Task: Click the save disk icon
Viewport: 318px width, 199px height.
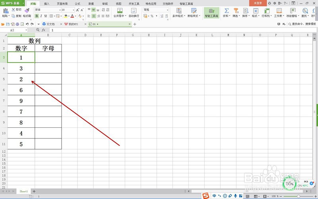Action: coord(8,24)
